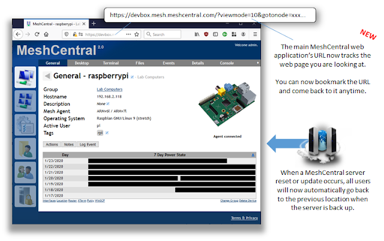Switch to the Desktop tab
Viewport: 384px width, 241px height.
[x=82, y=63]
